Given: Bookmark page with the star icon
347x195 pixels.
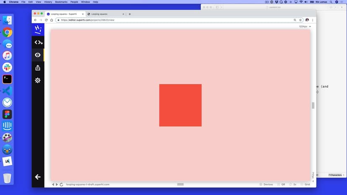Looking at the screenshot, I should pyautogui.click(x=300, y=20).
